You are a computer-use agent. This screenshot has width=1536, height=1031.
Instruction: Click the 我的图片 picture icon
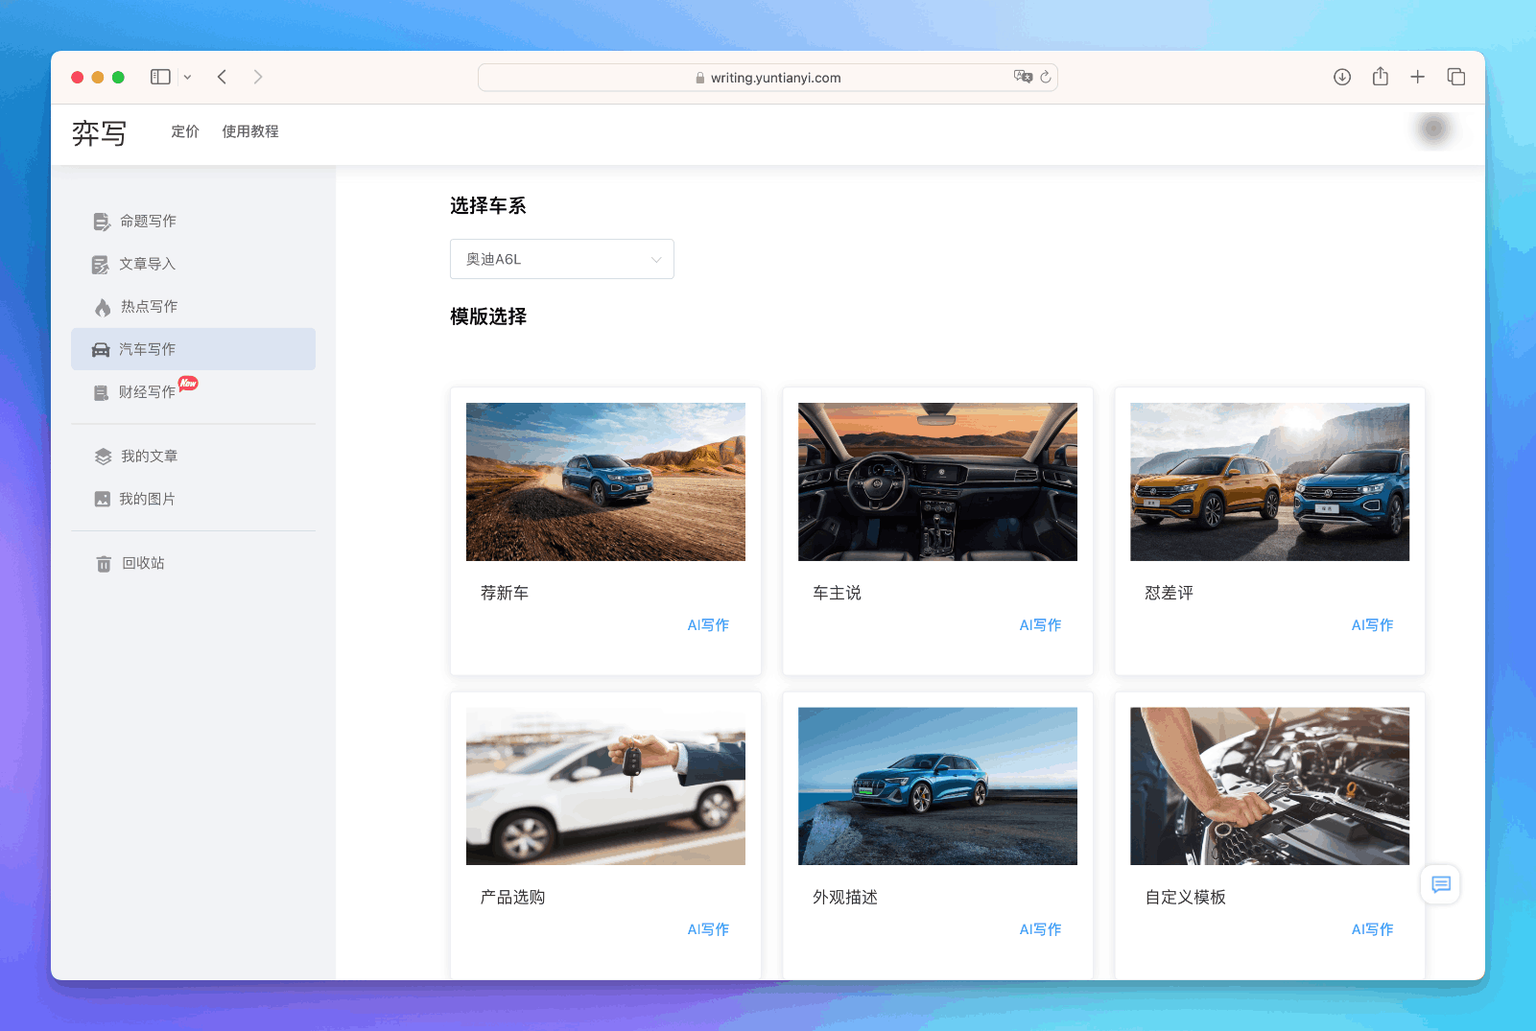pyautogui.click(x=102, y=499)
